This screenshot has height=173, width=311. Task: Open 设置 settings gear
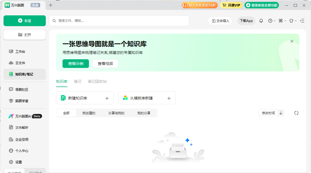coord(25,162)
